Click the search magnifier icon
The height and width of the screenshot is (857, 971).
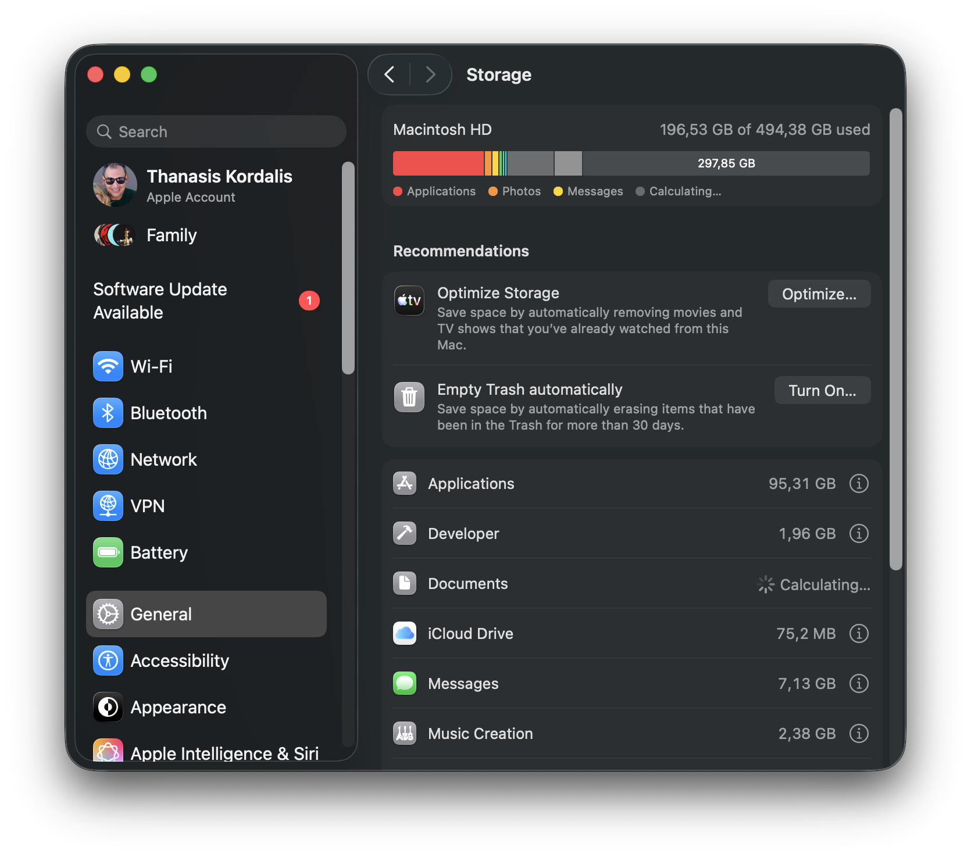tap(104, 131)
